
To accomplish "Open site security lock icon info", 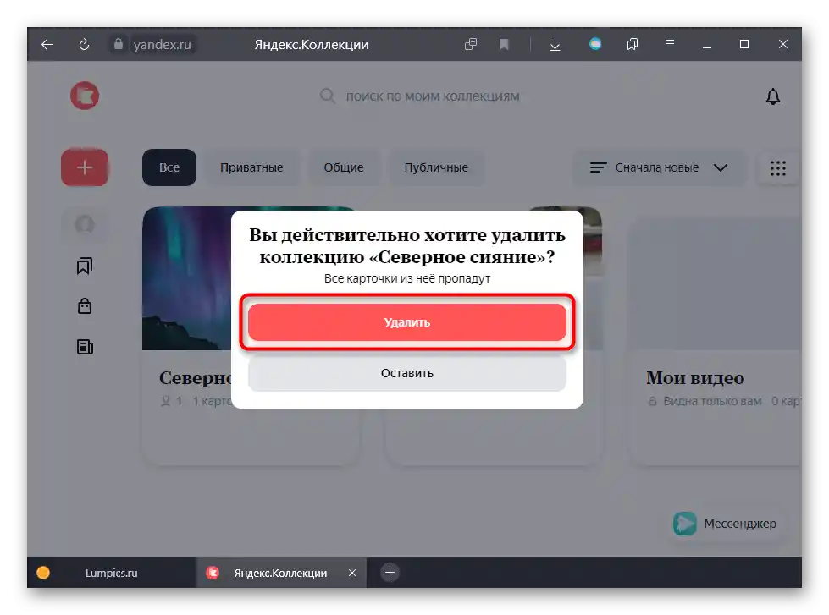I will tap(119, 44).
